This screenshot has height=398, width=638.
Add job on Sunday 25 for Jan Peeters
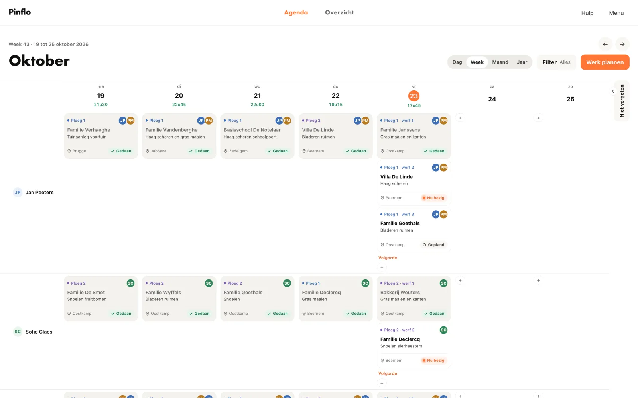pyautogui.click(x=538, y=118)
